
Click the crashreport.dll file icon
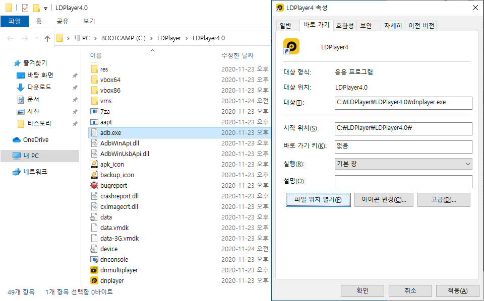click(94, 196)
